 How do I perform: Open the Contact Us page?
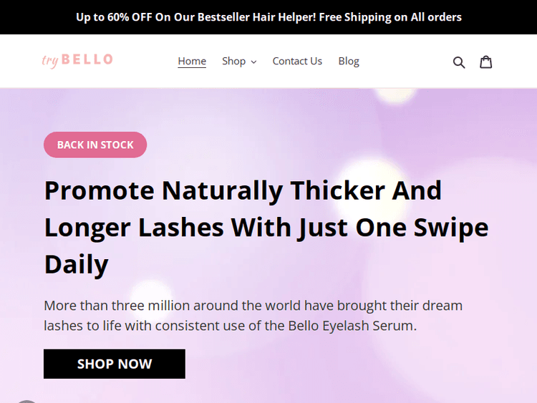tap(297, 62)
